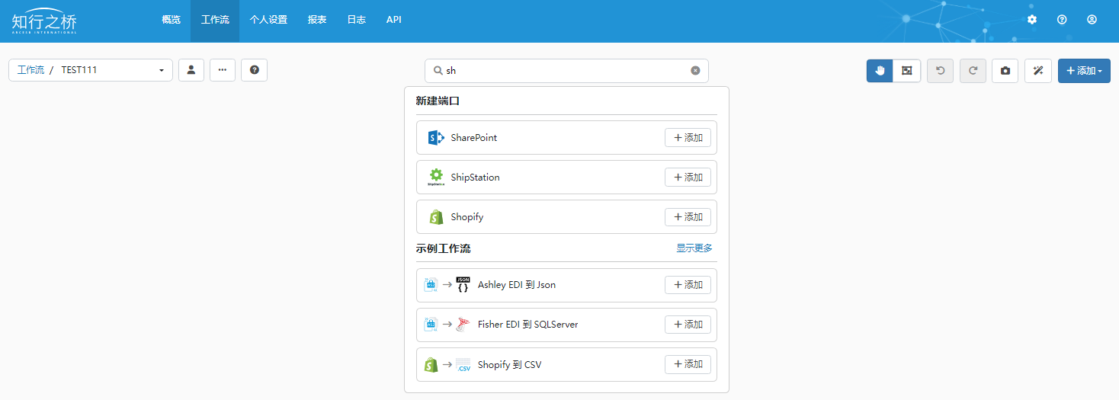Add the Shopify 到 CSV sample flow

pos(688,365)
